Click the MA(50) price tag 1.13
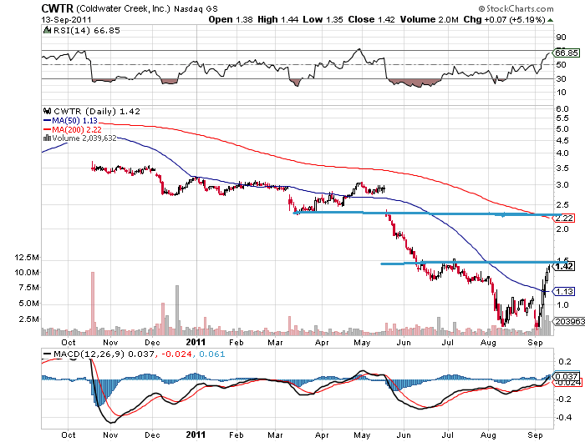585x442 pixels. pyautogui.click(x=564, y=292)
